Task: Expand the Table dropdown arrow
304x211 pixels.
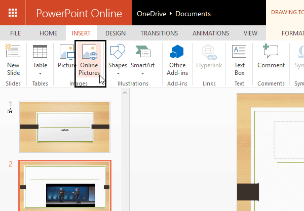Action: pyautogui.click(x=40, y=74)
